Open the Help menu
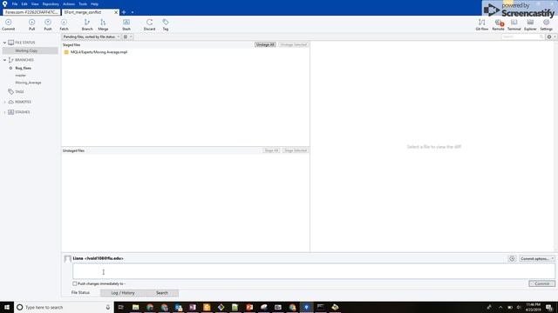Viewport: 558px width, 313px height. click(x=94, y=3)
